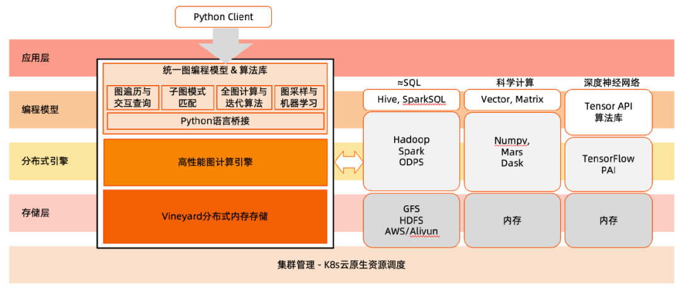Click the TensorFlow PAI box
This screenshot has width=680, height=291.
pyautogui.click(x=608, y=164)
